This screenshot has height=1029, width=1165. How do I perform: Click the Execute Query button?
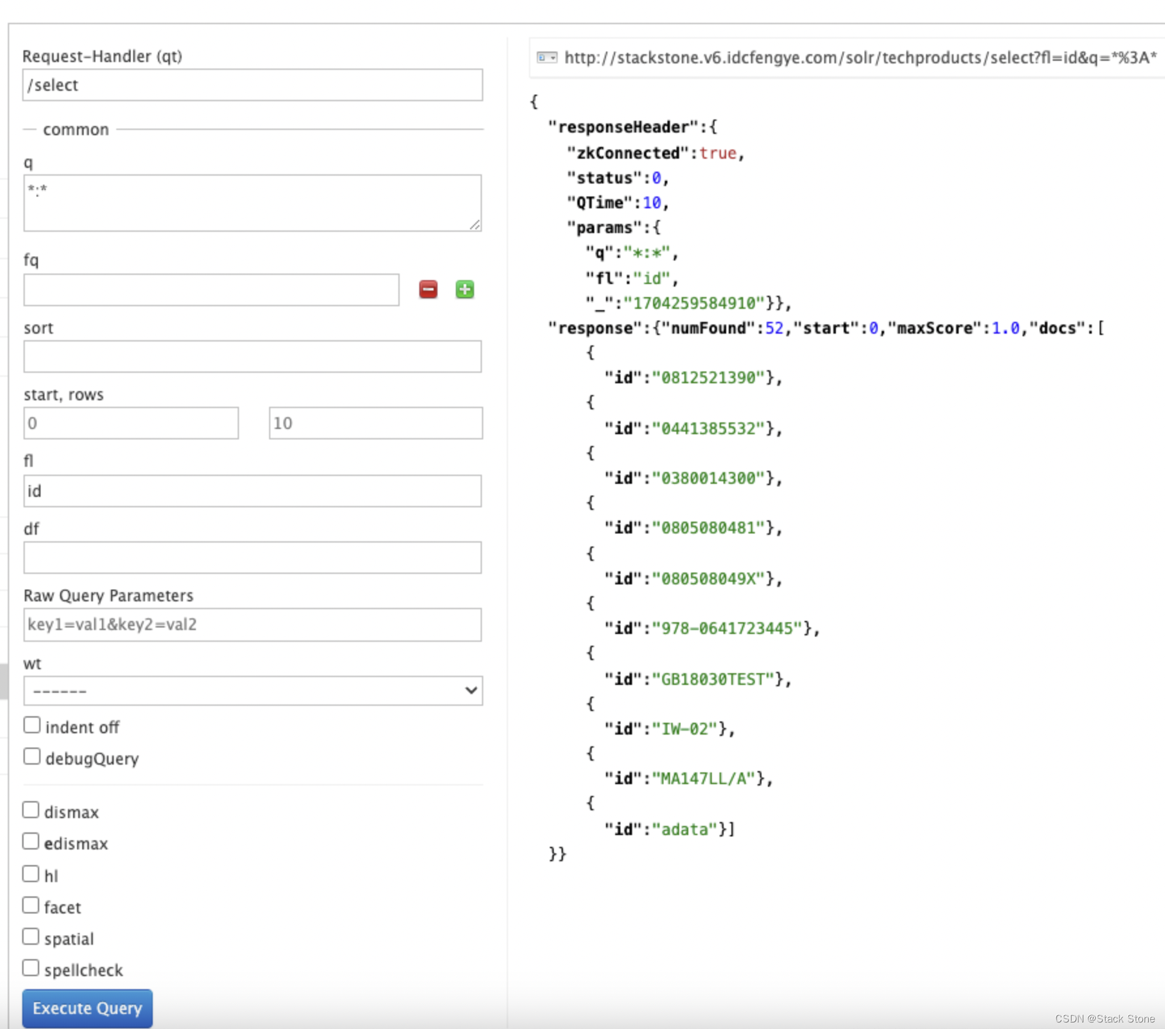pyautogui.click(x=88, y=1008)
